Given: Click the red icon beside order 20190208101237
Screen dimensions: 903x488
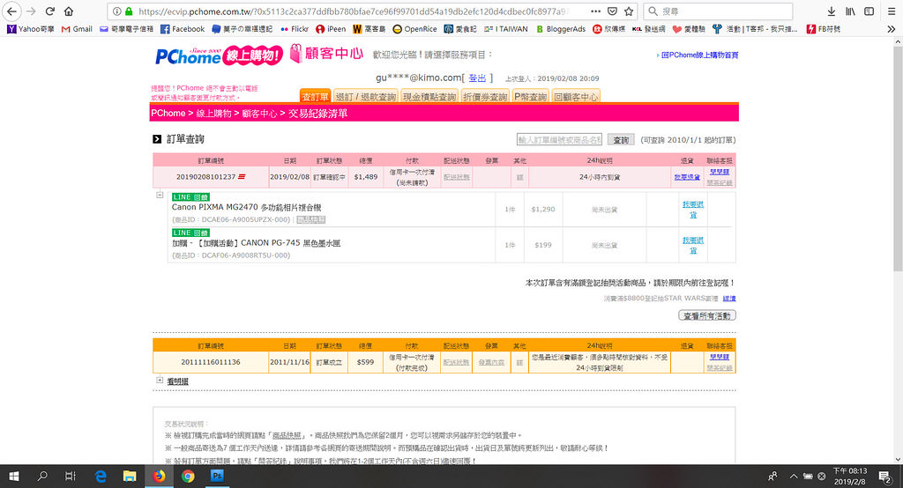Looking at the screenshot, I should pyautogui.click(x=242, y=177).
